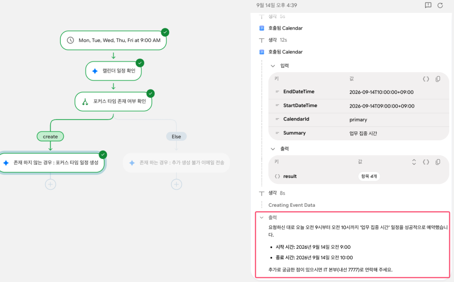Select the Else branch label
This screenshot has width=454, height=282.
click(176, 136)
